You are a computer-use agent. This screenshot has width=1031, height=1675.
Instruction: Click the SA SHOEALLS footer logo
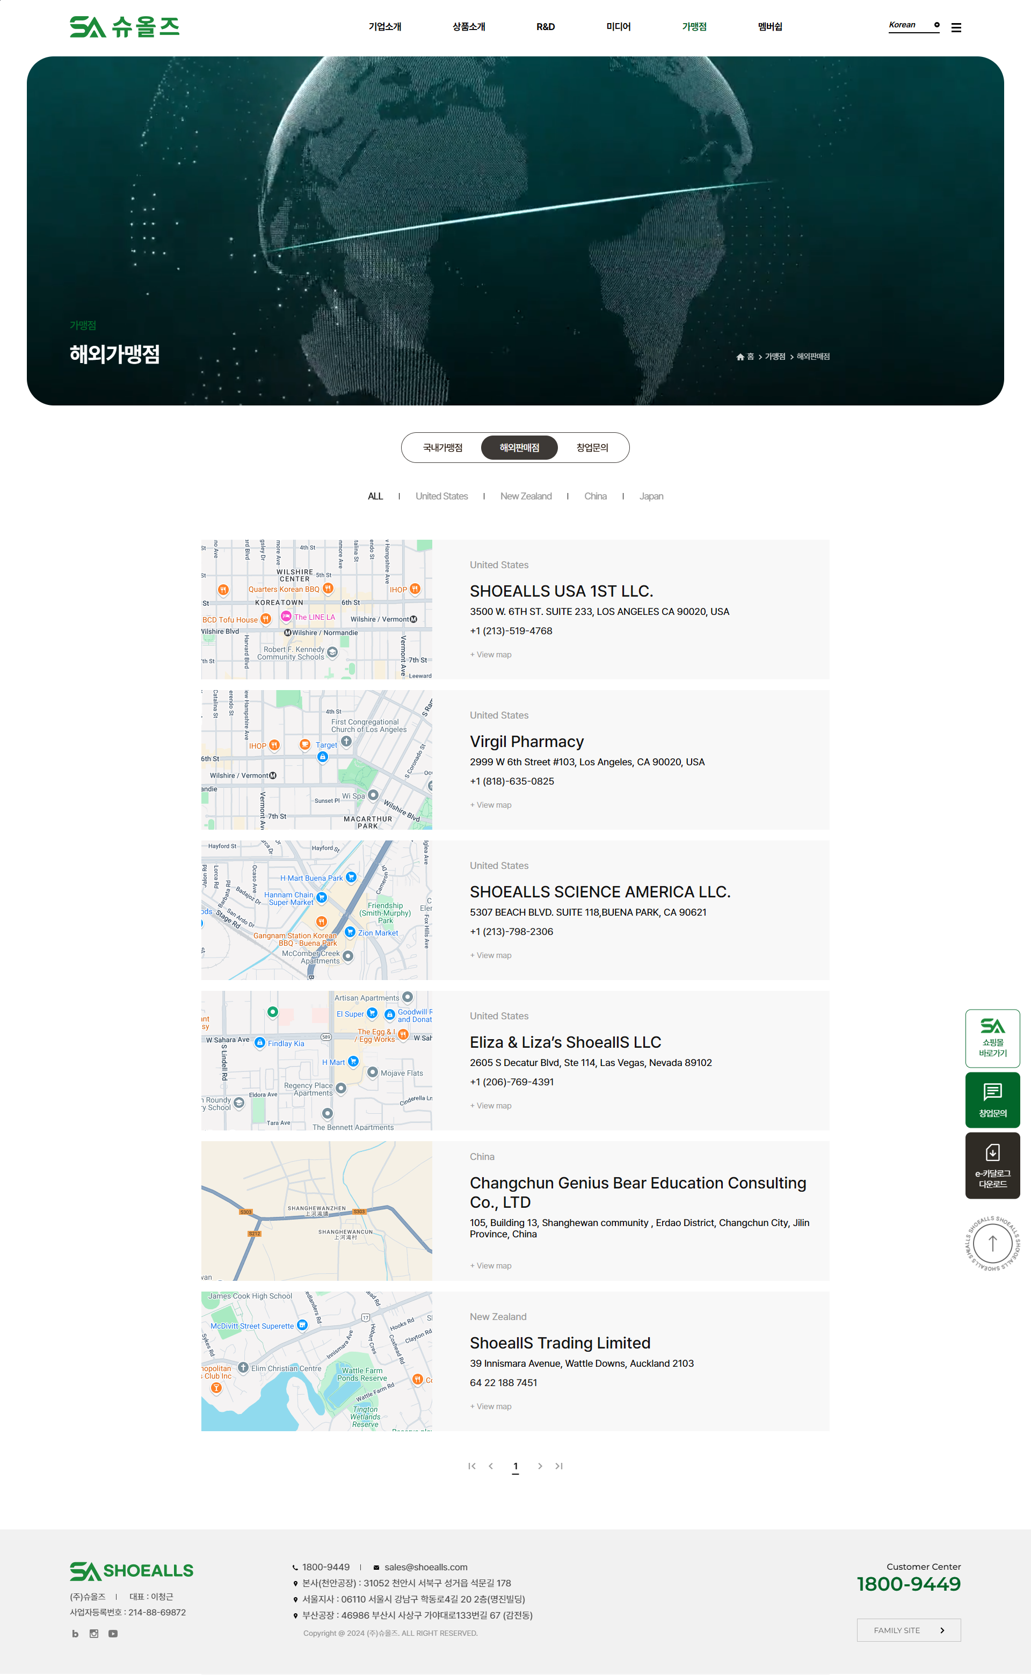coord(132,1571)
